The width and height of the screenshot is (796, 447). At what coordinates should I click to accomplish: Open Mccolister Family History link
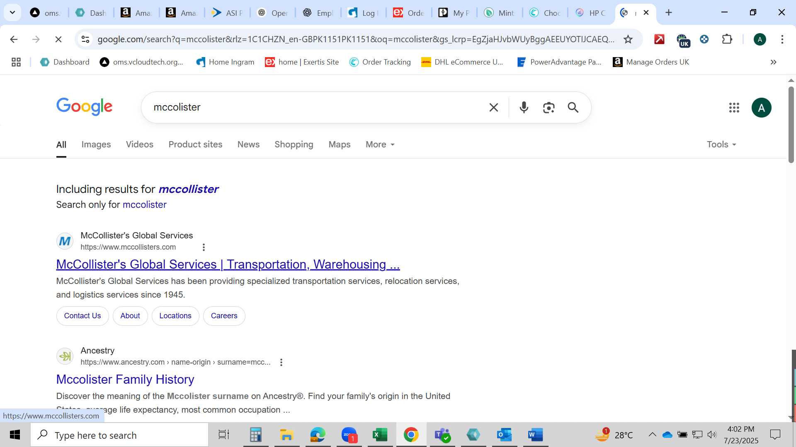[125, 380]
